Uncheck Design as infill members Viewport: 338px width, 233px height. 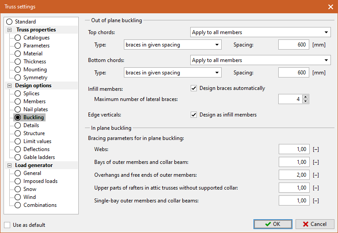click(194, 115)
